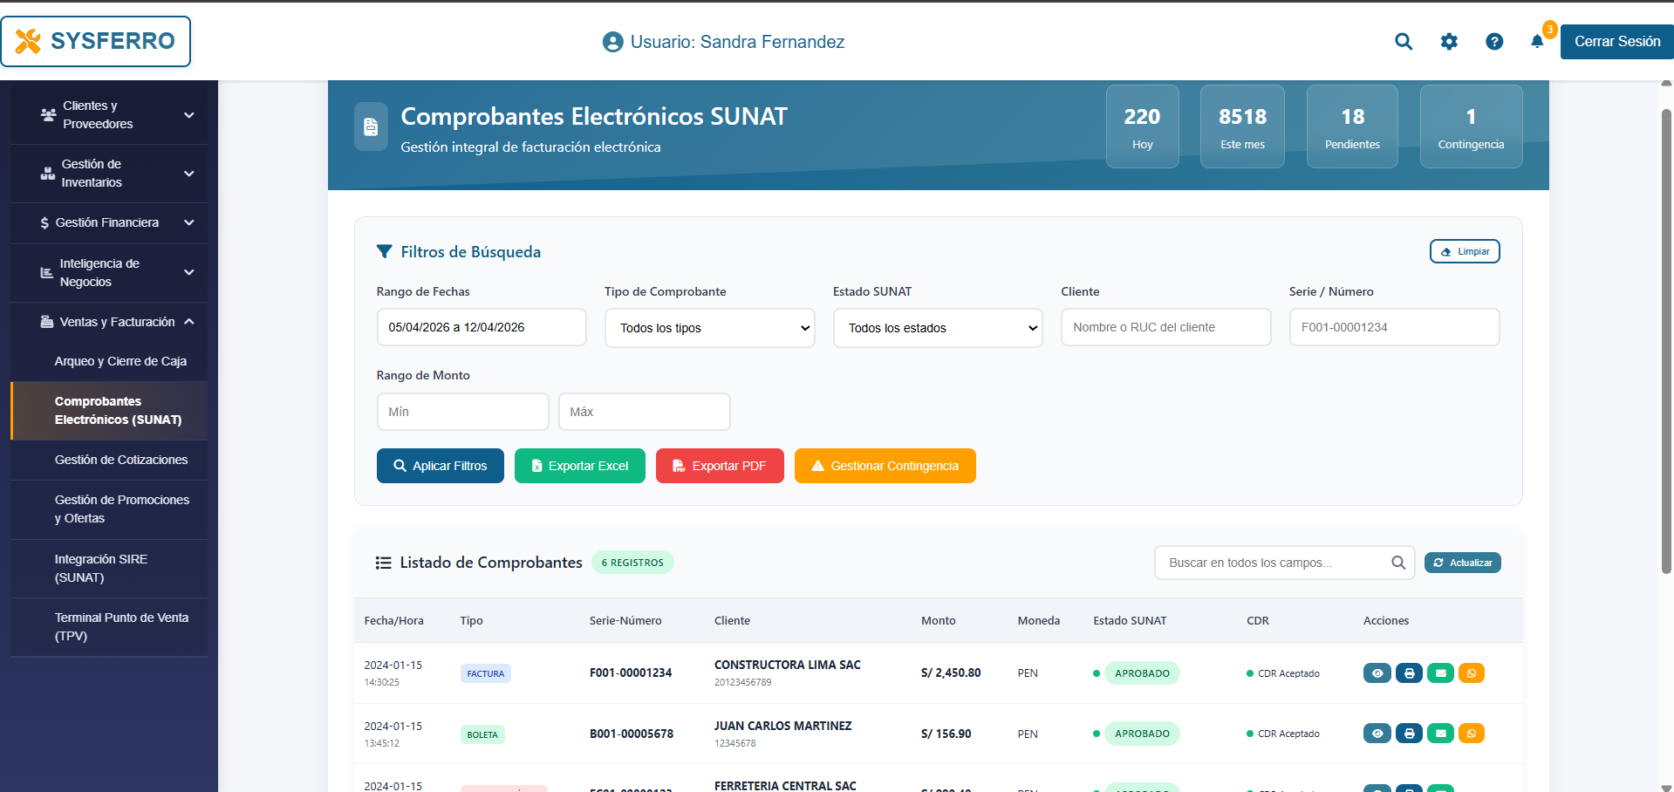Click the user avatar icon beside Sandra Fernandez

point(612,42)
